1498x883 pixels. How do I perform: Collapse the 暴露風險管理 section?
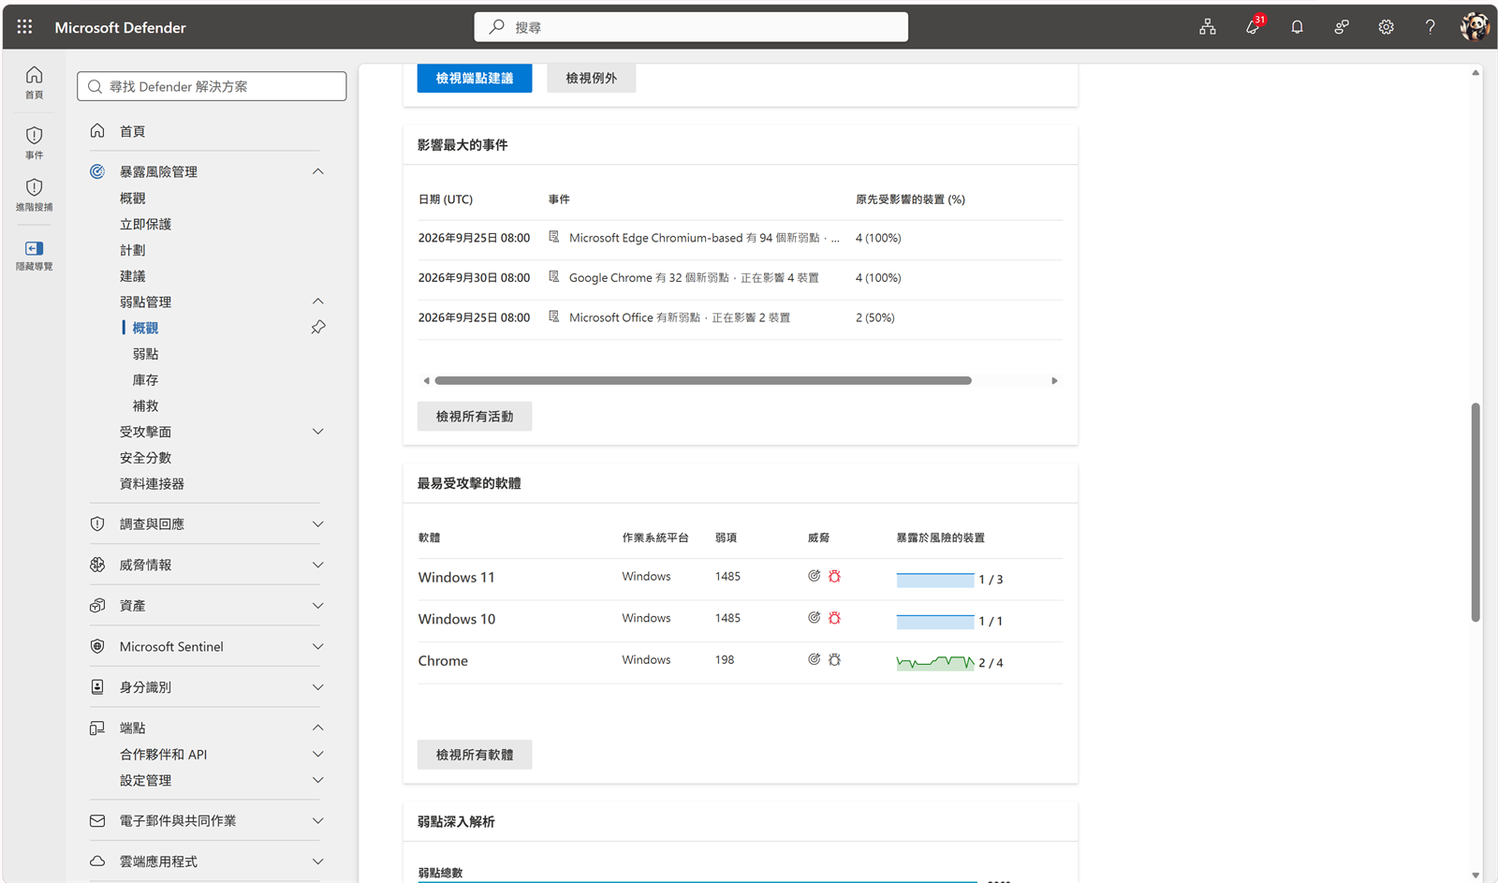tap(318, 171)
